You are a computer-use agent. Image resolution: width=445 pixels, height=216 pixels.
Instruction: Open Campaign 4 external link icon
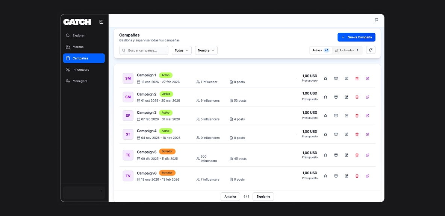[x=368, y=134]
